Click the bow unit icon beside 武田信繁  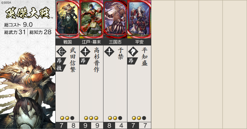(61, 52)
